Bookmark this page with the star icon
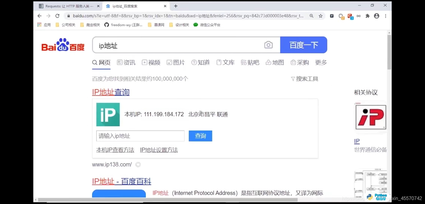The height and width of the screenshot is (204, 425). click(321, 16)
